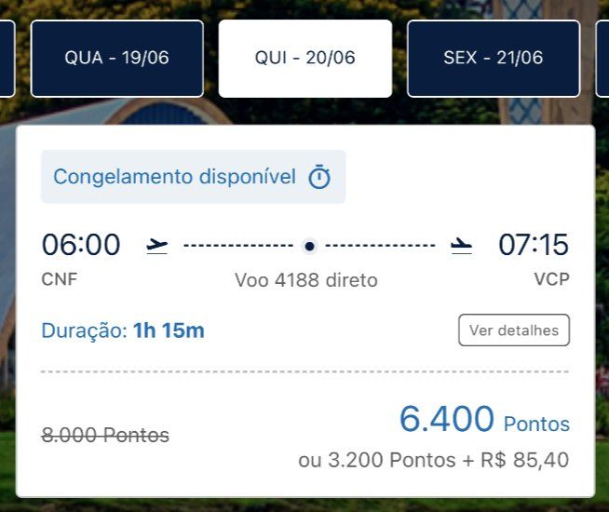The height and width of the screenshot is (512, 609).
Task: Click the Congelamento disponível badge
Action: click(194, 177)
